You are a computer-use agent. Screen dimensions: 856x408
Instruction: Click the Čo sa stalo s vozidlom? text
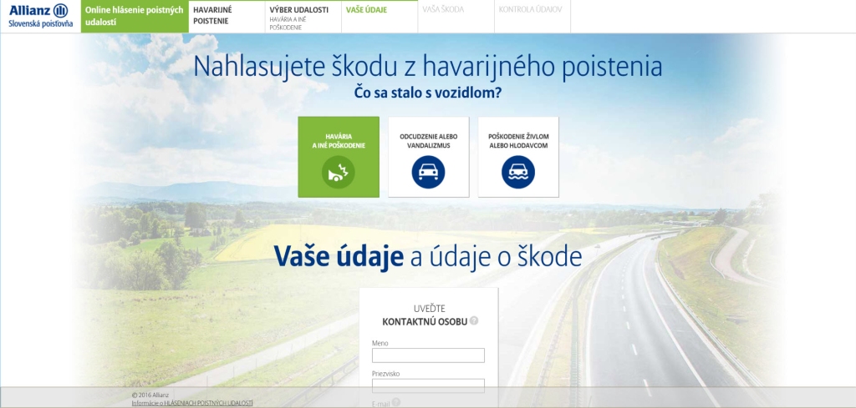[x=427, y=93]
